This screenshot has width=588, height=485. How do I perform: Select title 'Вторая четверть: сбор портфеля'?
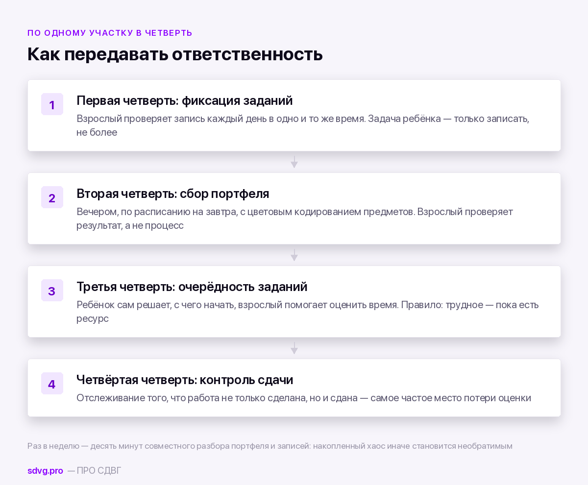pyautogui.click(x=173, y=194)
